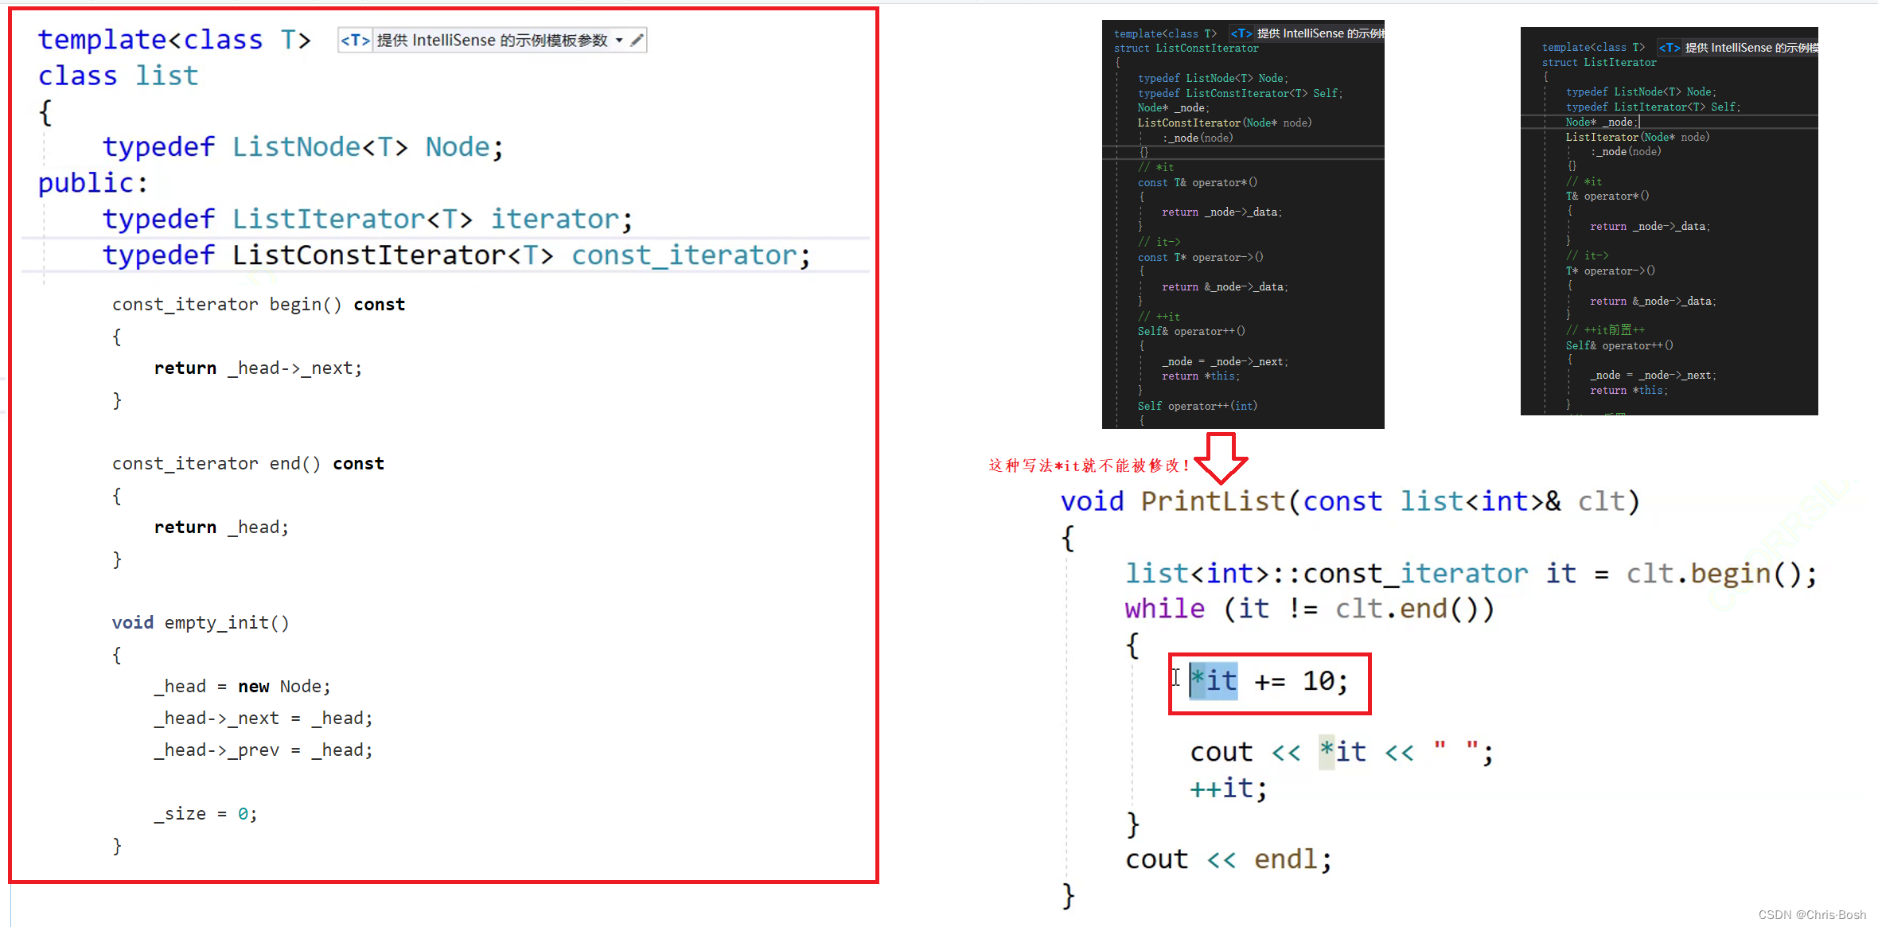Click the ListIterator struct definition panel
Viewport: 1878px width, 927px height.
point(1677,216)
